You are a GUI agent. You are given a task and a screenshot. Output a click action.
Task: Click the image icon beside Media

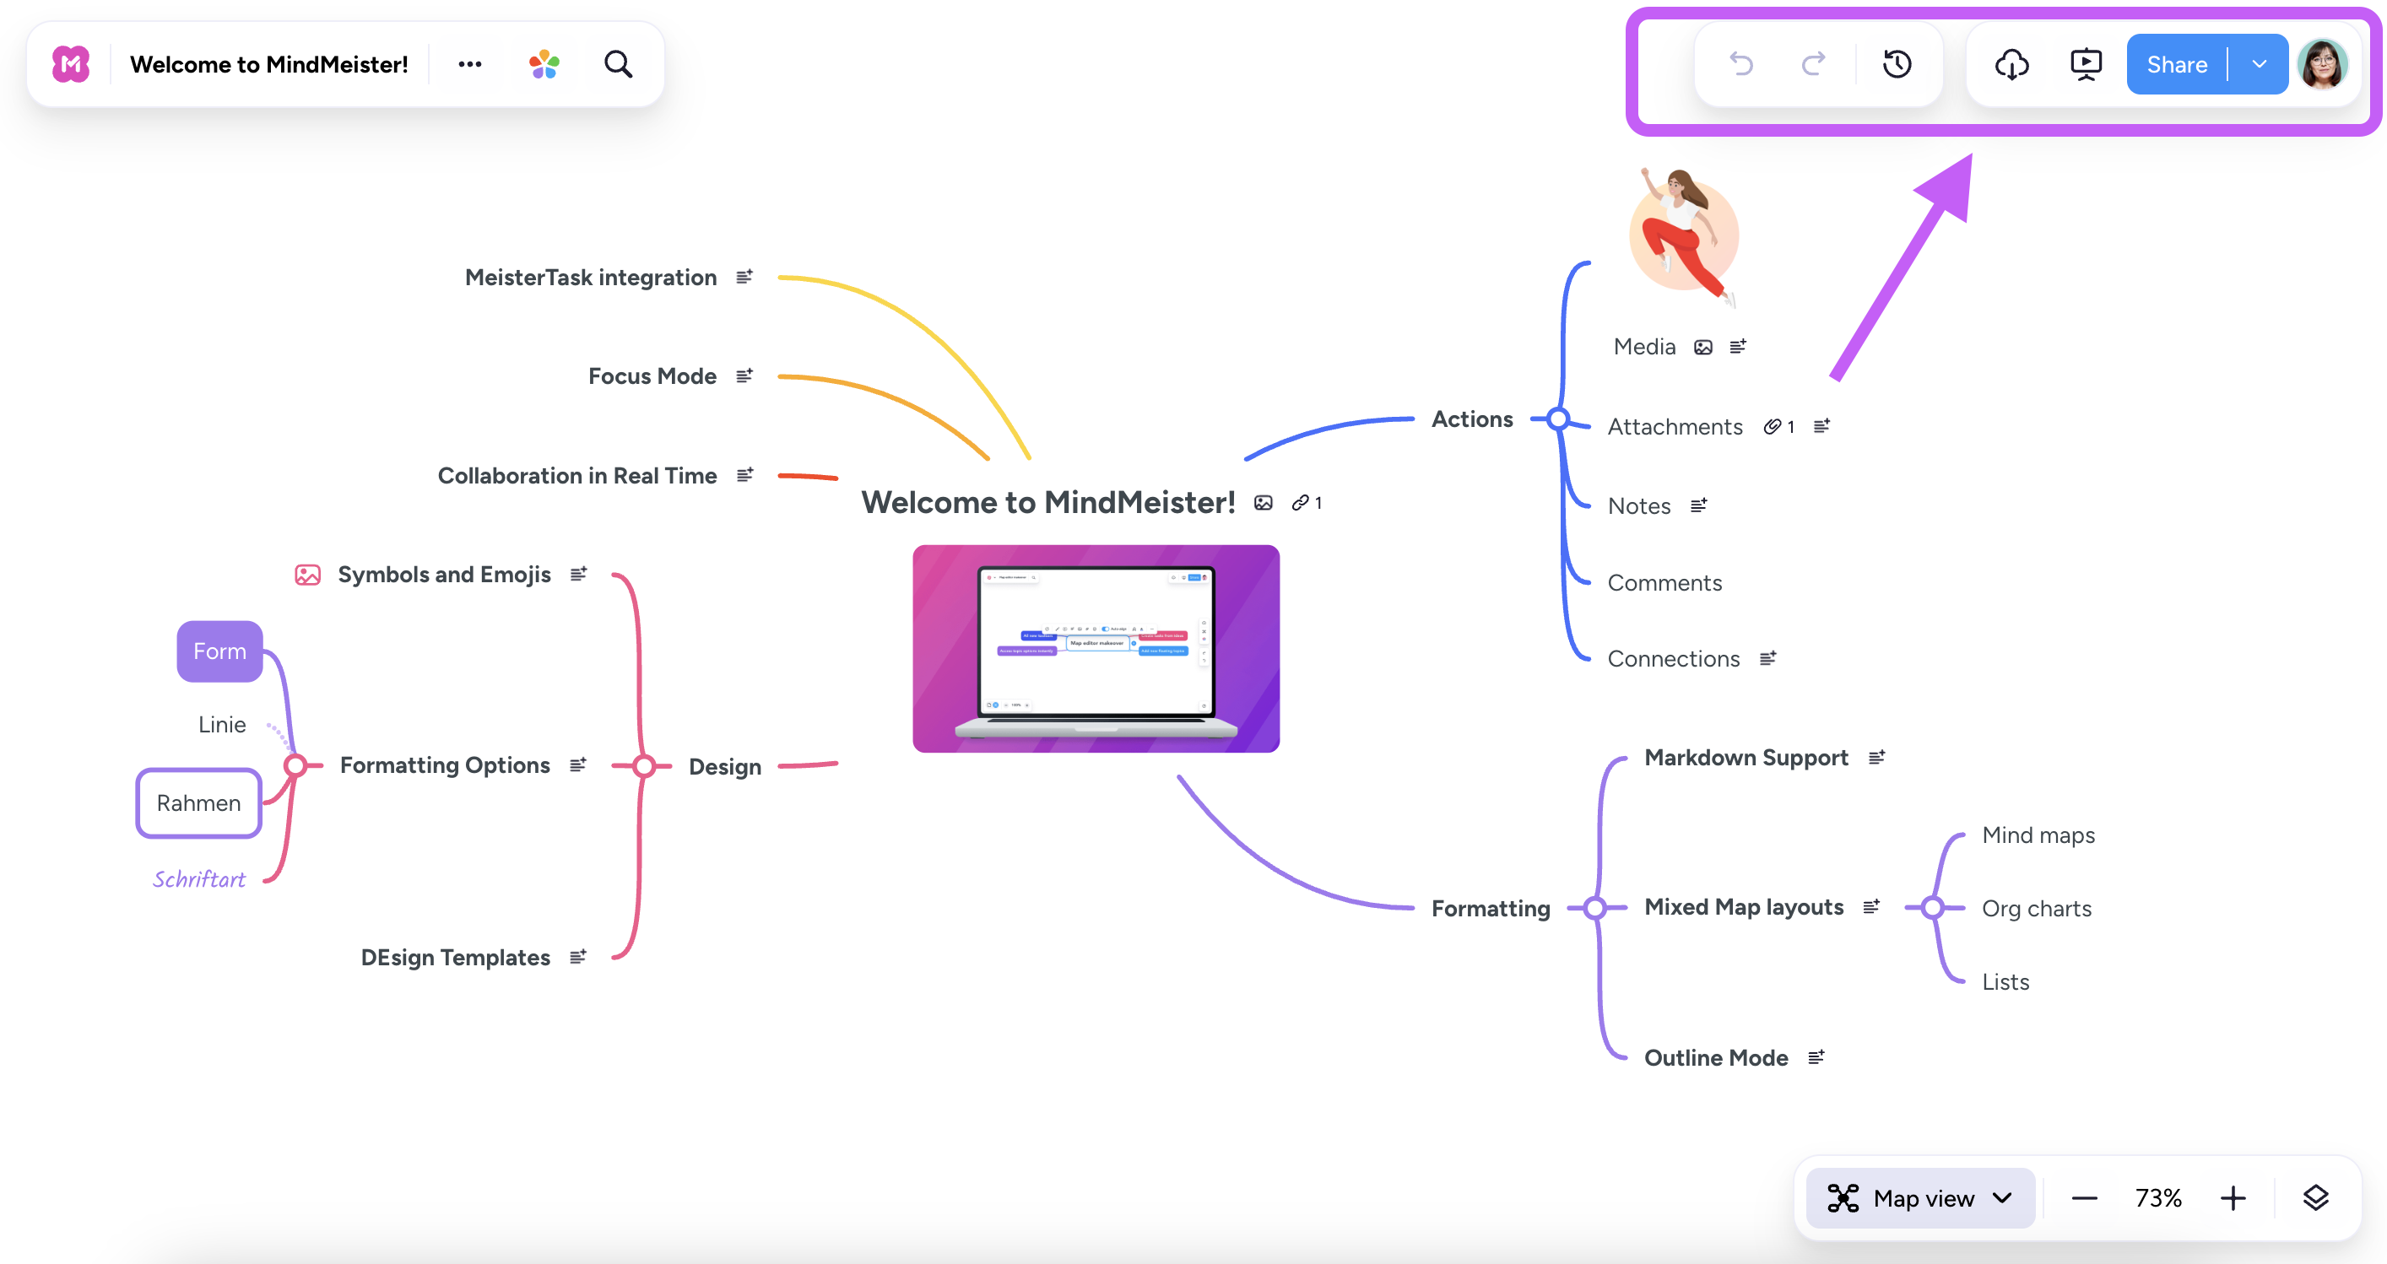(1703, 348)
